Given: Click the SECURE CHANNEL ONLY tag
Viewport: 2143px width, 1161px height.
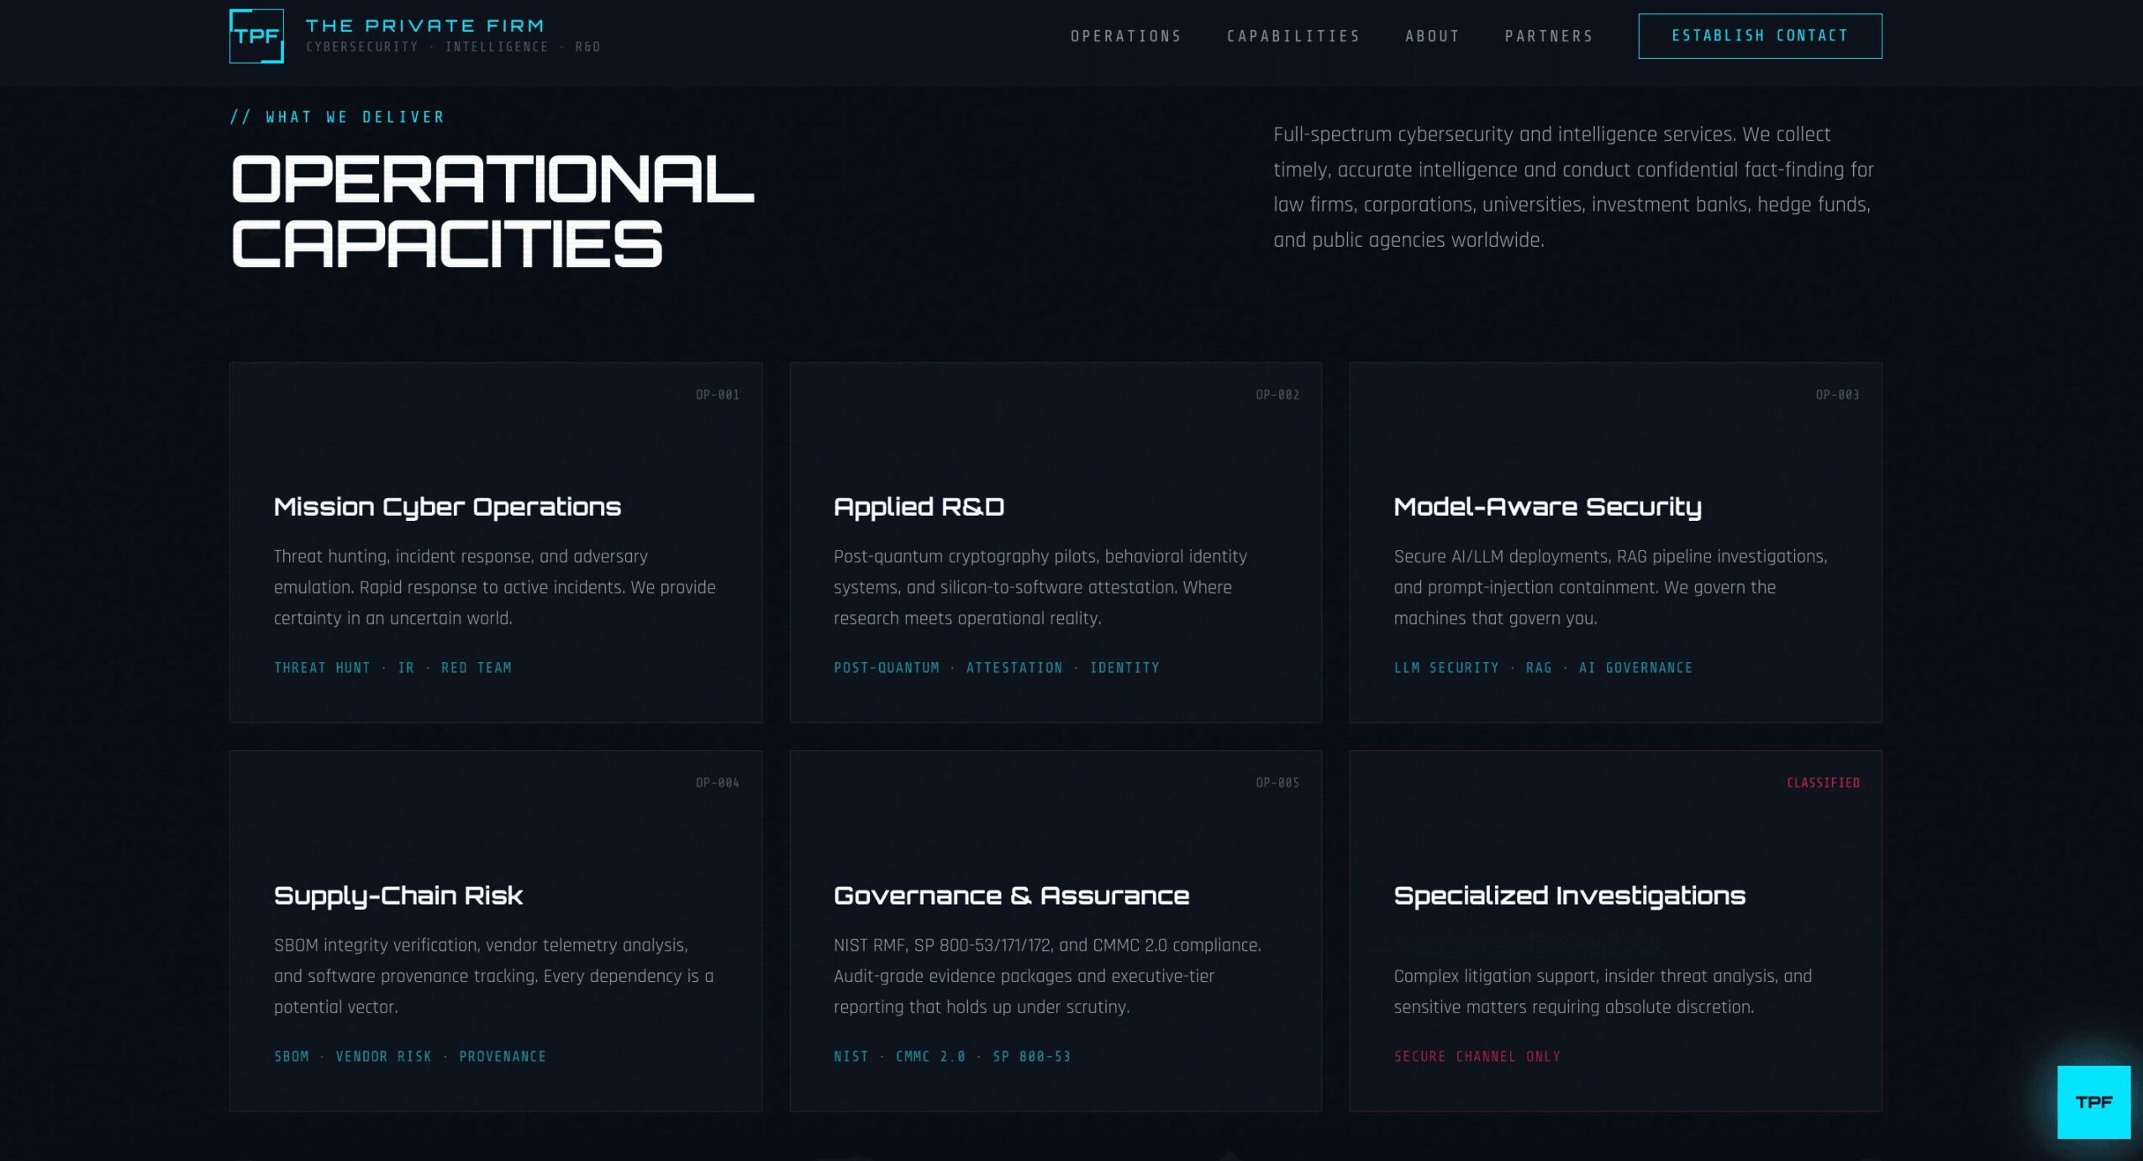Looking at the screenshot, I should tap(1477, 1056).
